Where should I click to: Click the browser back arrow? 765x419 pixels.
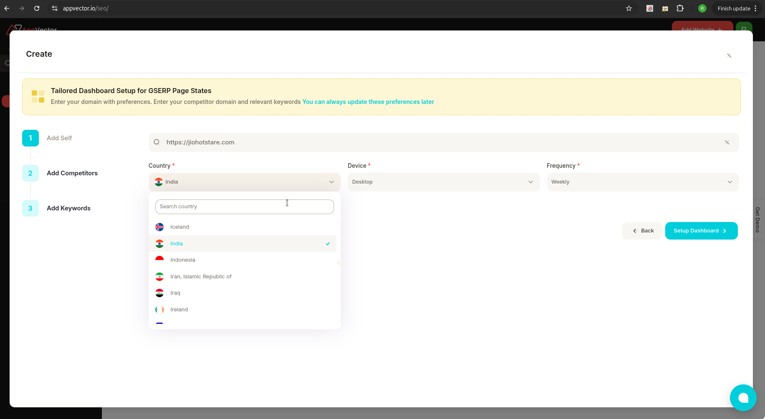[7, 8]
